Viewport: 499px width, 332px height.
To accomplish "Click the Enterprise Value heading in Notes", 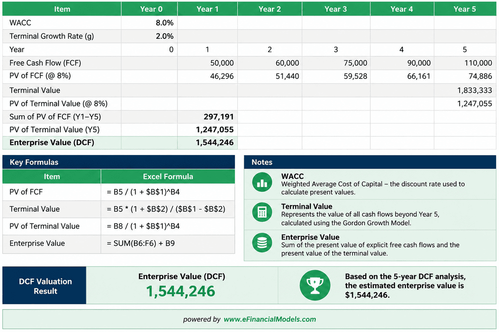I will coord(310,237).
